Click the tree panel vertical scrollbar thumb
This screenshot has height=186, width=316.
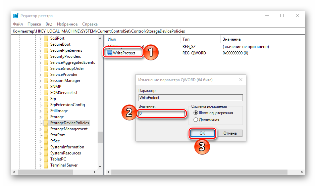point(100,137)
